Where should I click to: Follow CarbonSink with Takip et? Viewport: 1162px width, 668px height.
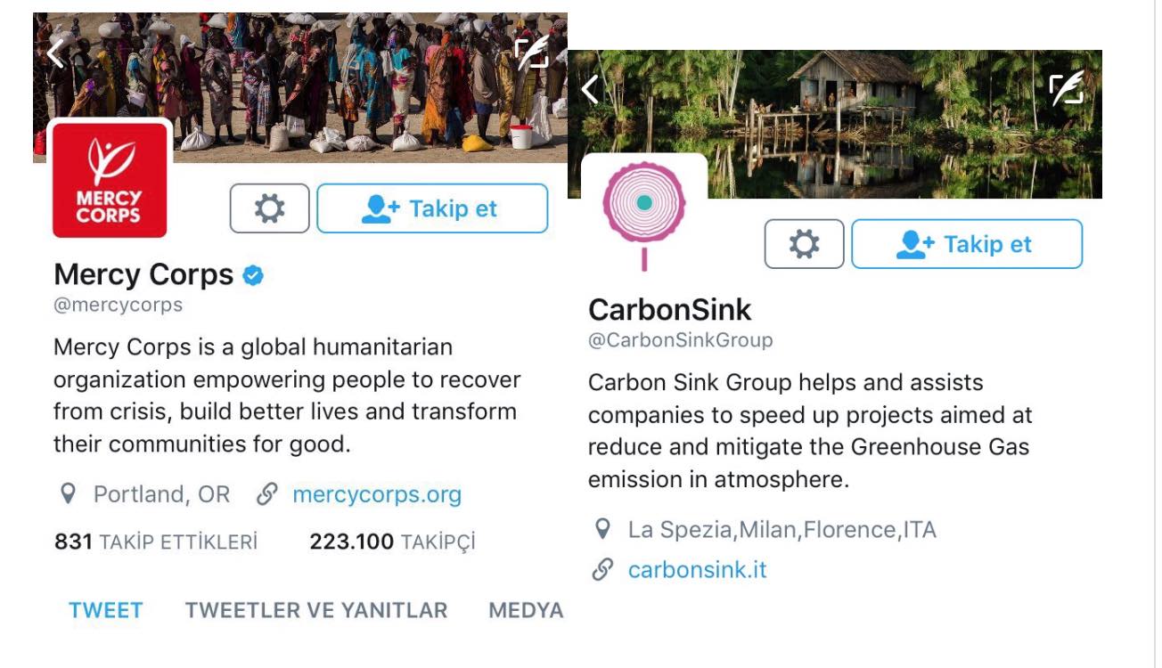(967, 244)
